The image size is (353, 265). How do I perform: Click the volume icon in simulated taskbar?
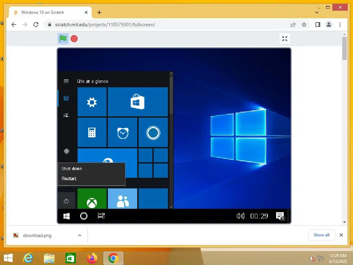click(x=240, y=216)
